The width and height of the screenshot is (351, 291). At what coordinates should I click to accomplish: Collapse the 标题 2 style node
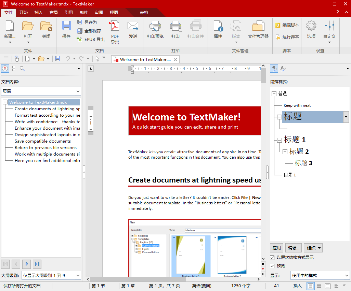[285, 152]
